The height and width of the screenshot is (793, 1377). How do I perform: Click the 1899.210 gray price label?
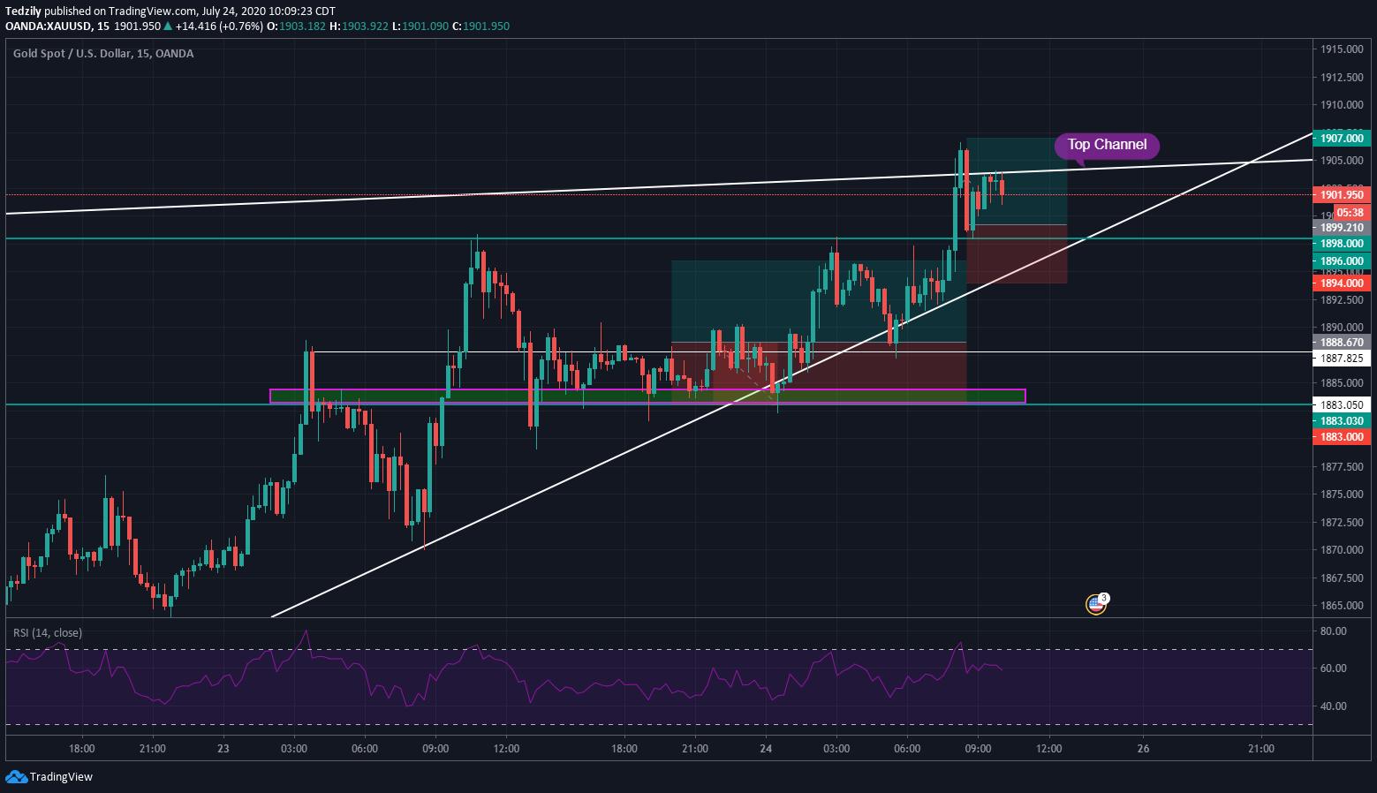pos(1342,228)
